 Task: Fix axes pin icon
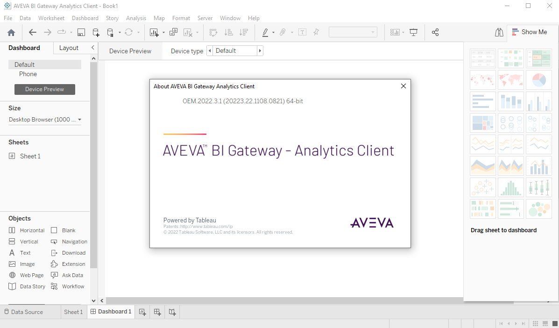316,32
